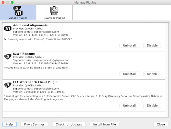Select the Additional Alignments title text
171x129 pixels.
click(x=30, y=25)
